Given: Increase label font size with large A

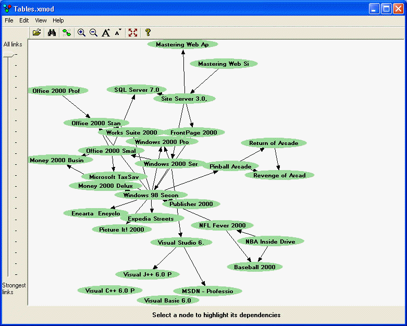Looking at the screenshot, I should (106, 32).
